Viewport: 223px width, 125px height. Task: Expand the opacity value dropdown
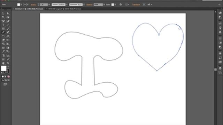pos(104,5)
